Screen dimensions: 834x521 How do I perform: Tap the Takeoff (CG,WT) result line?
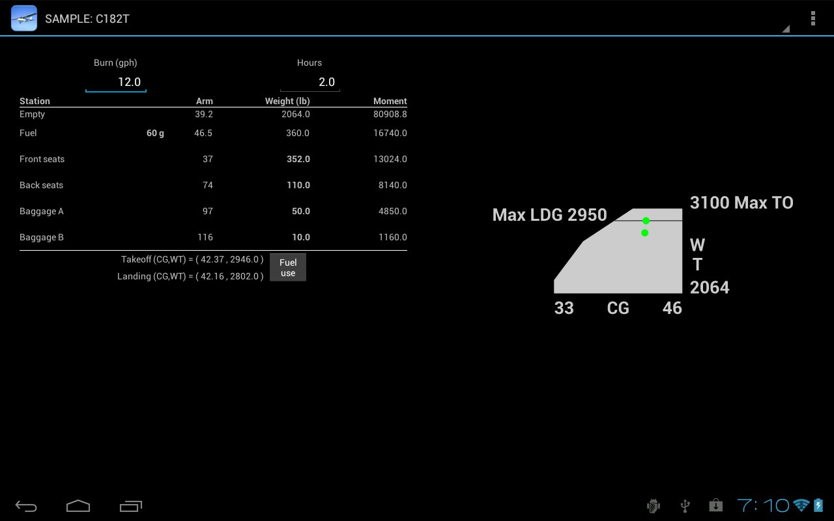(x=192, y=259)
